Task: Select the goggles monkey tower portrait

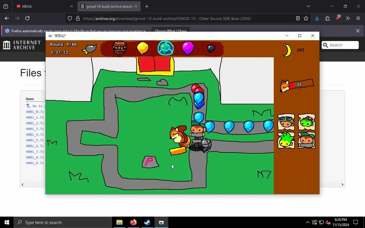Action: tap(286, 122)
